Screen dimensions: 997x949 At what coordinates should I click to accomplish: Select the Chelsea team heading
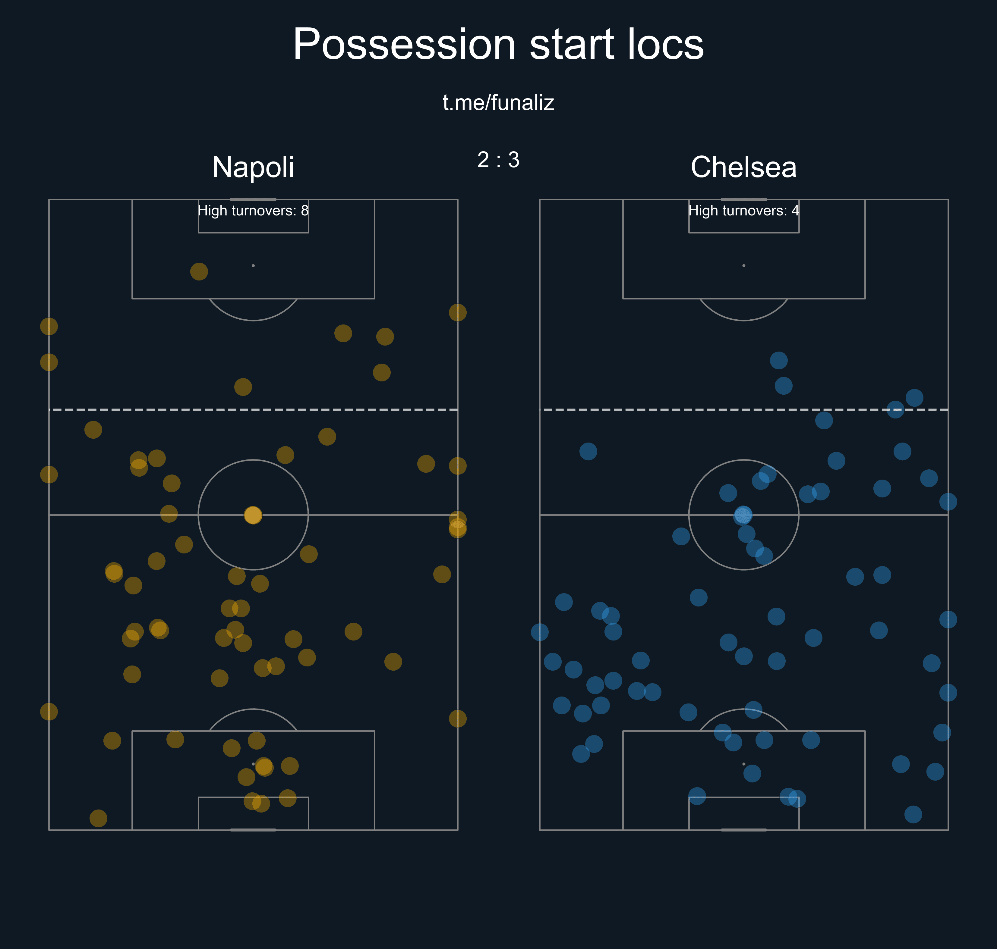(x=743, y=167)
